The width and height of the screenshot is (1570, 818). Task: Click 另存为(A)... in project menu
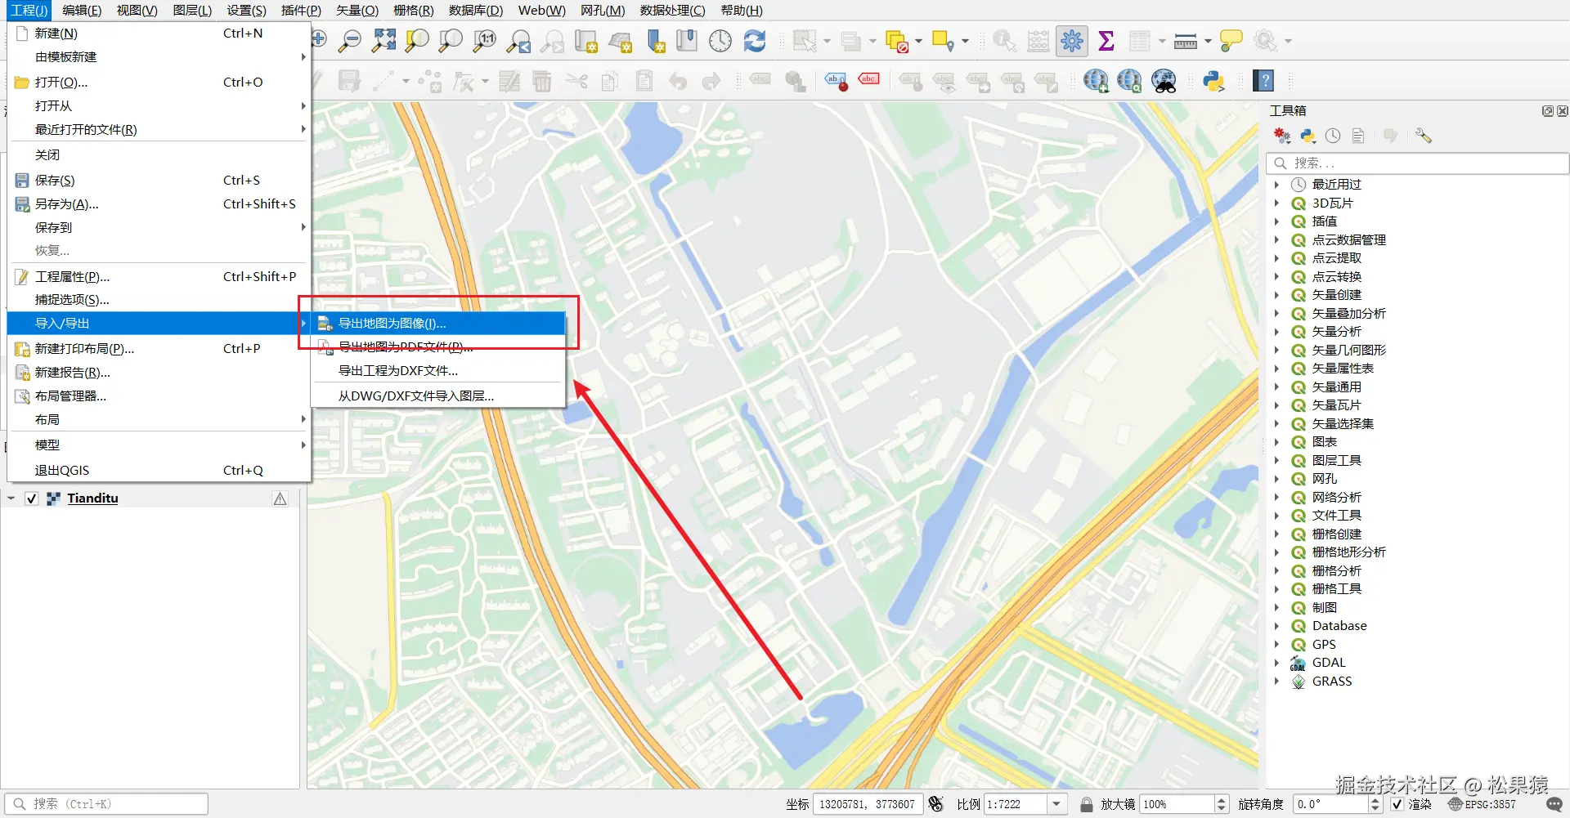coord(159,204)
